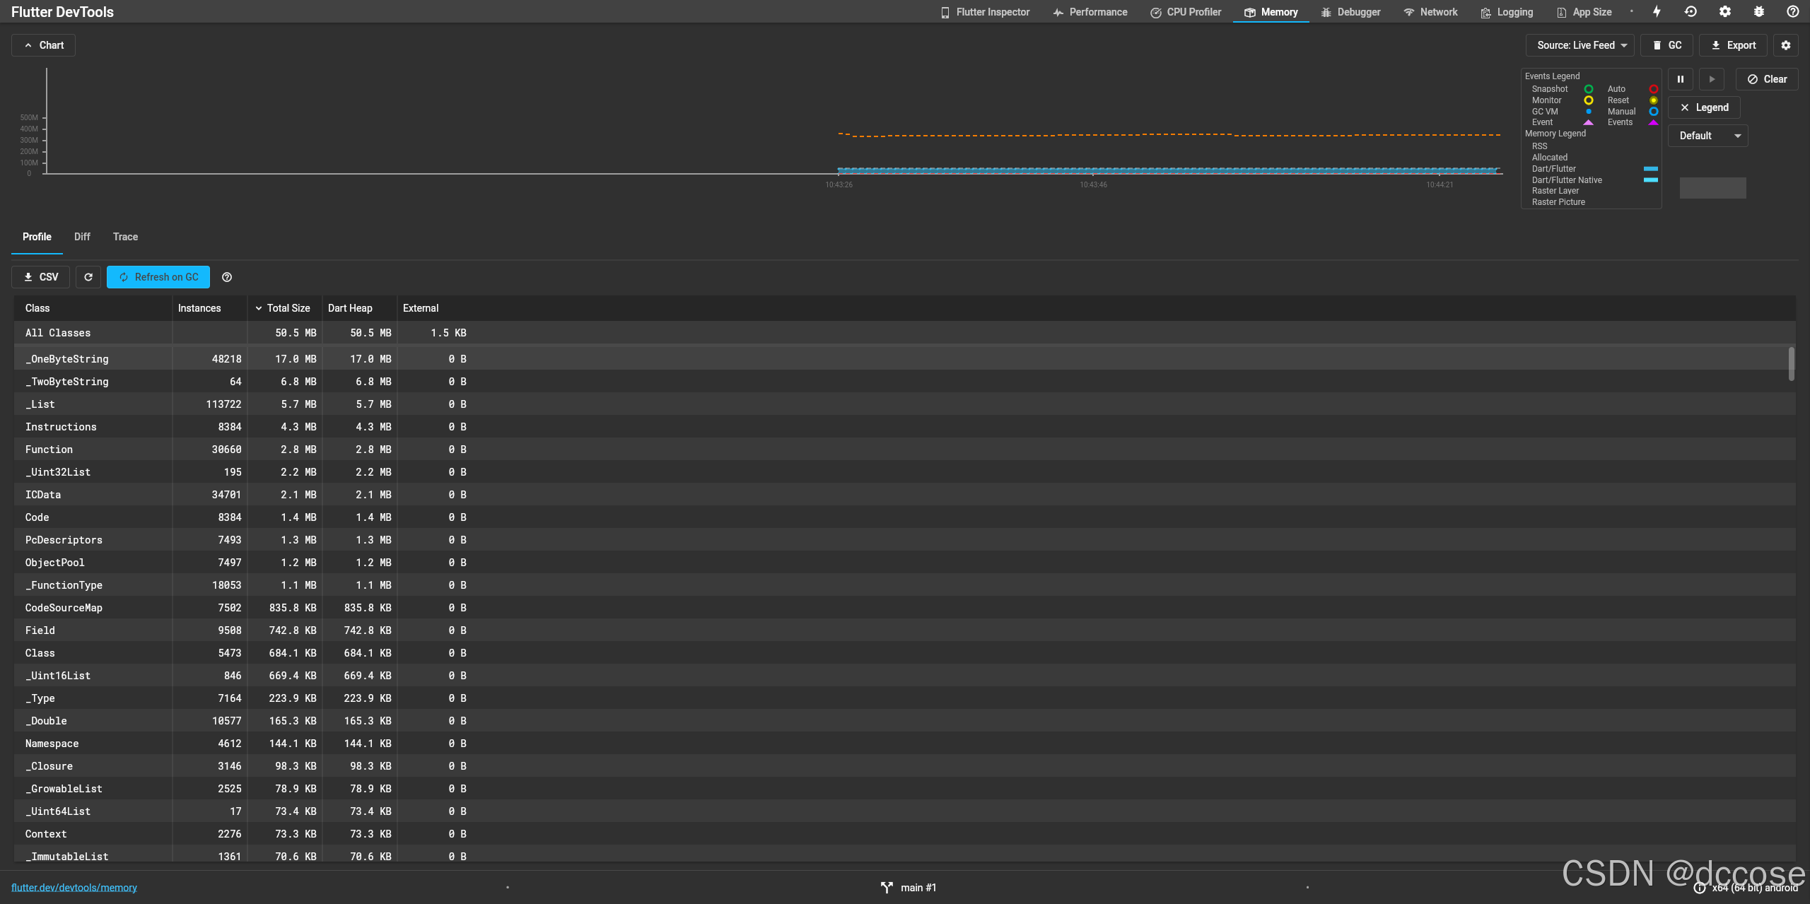Screen dimensions: 1810x904
Task: Open the CPU Profiler tab
Action: (x=1186, y=12)
